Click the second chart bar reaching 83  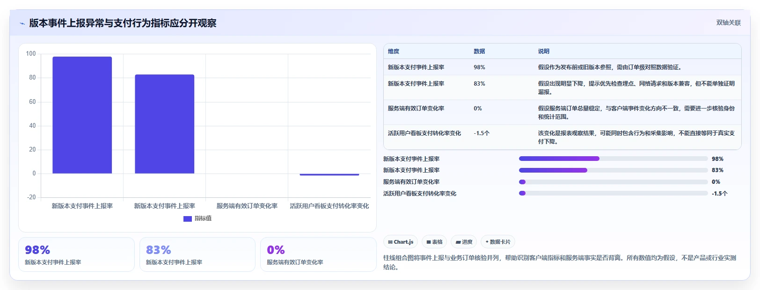(165, 124)
